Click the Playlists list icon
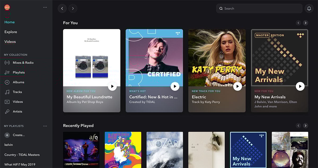Image resolution: width=318 pixels, height=168 pixels. pos(7,72)
